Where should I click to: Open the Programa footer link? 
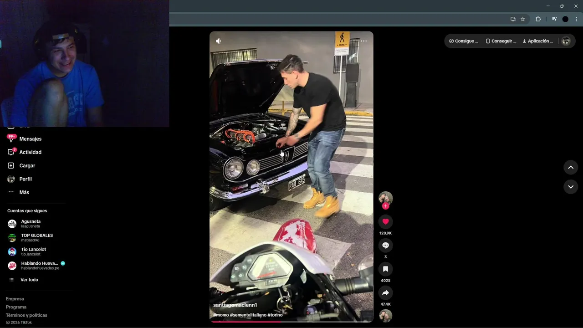pyautogui.click(x=16, y=307)
